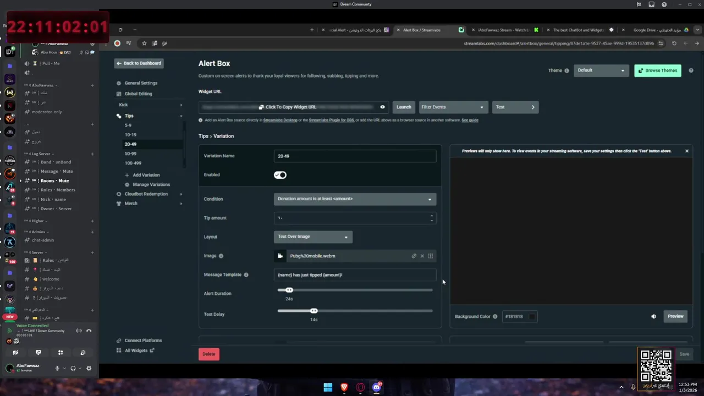
Task: Click the Windows Start button
Action: pyautogui.click(x=328, y=387)
